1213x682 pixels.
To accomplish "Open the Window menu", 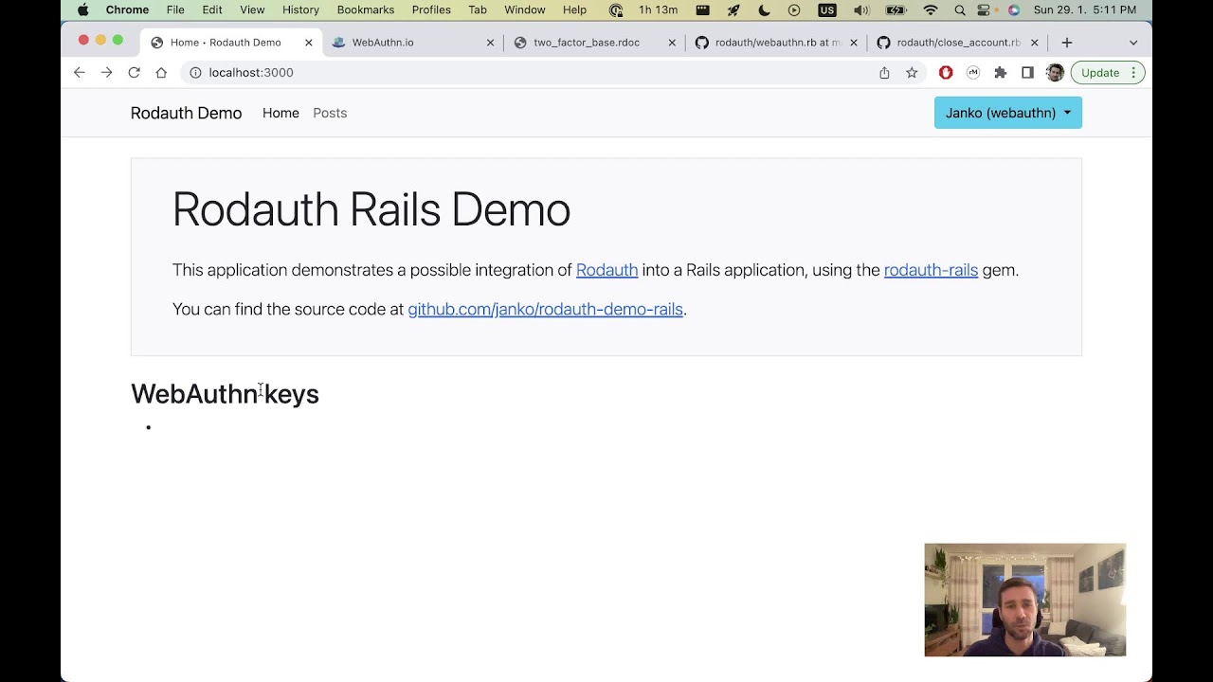I will [x=524, y=9].
